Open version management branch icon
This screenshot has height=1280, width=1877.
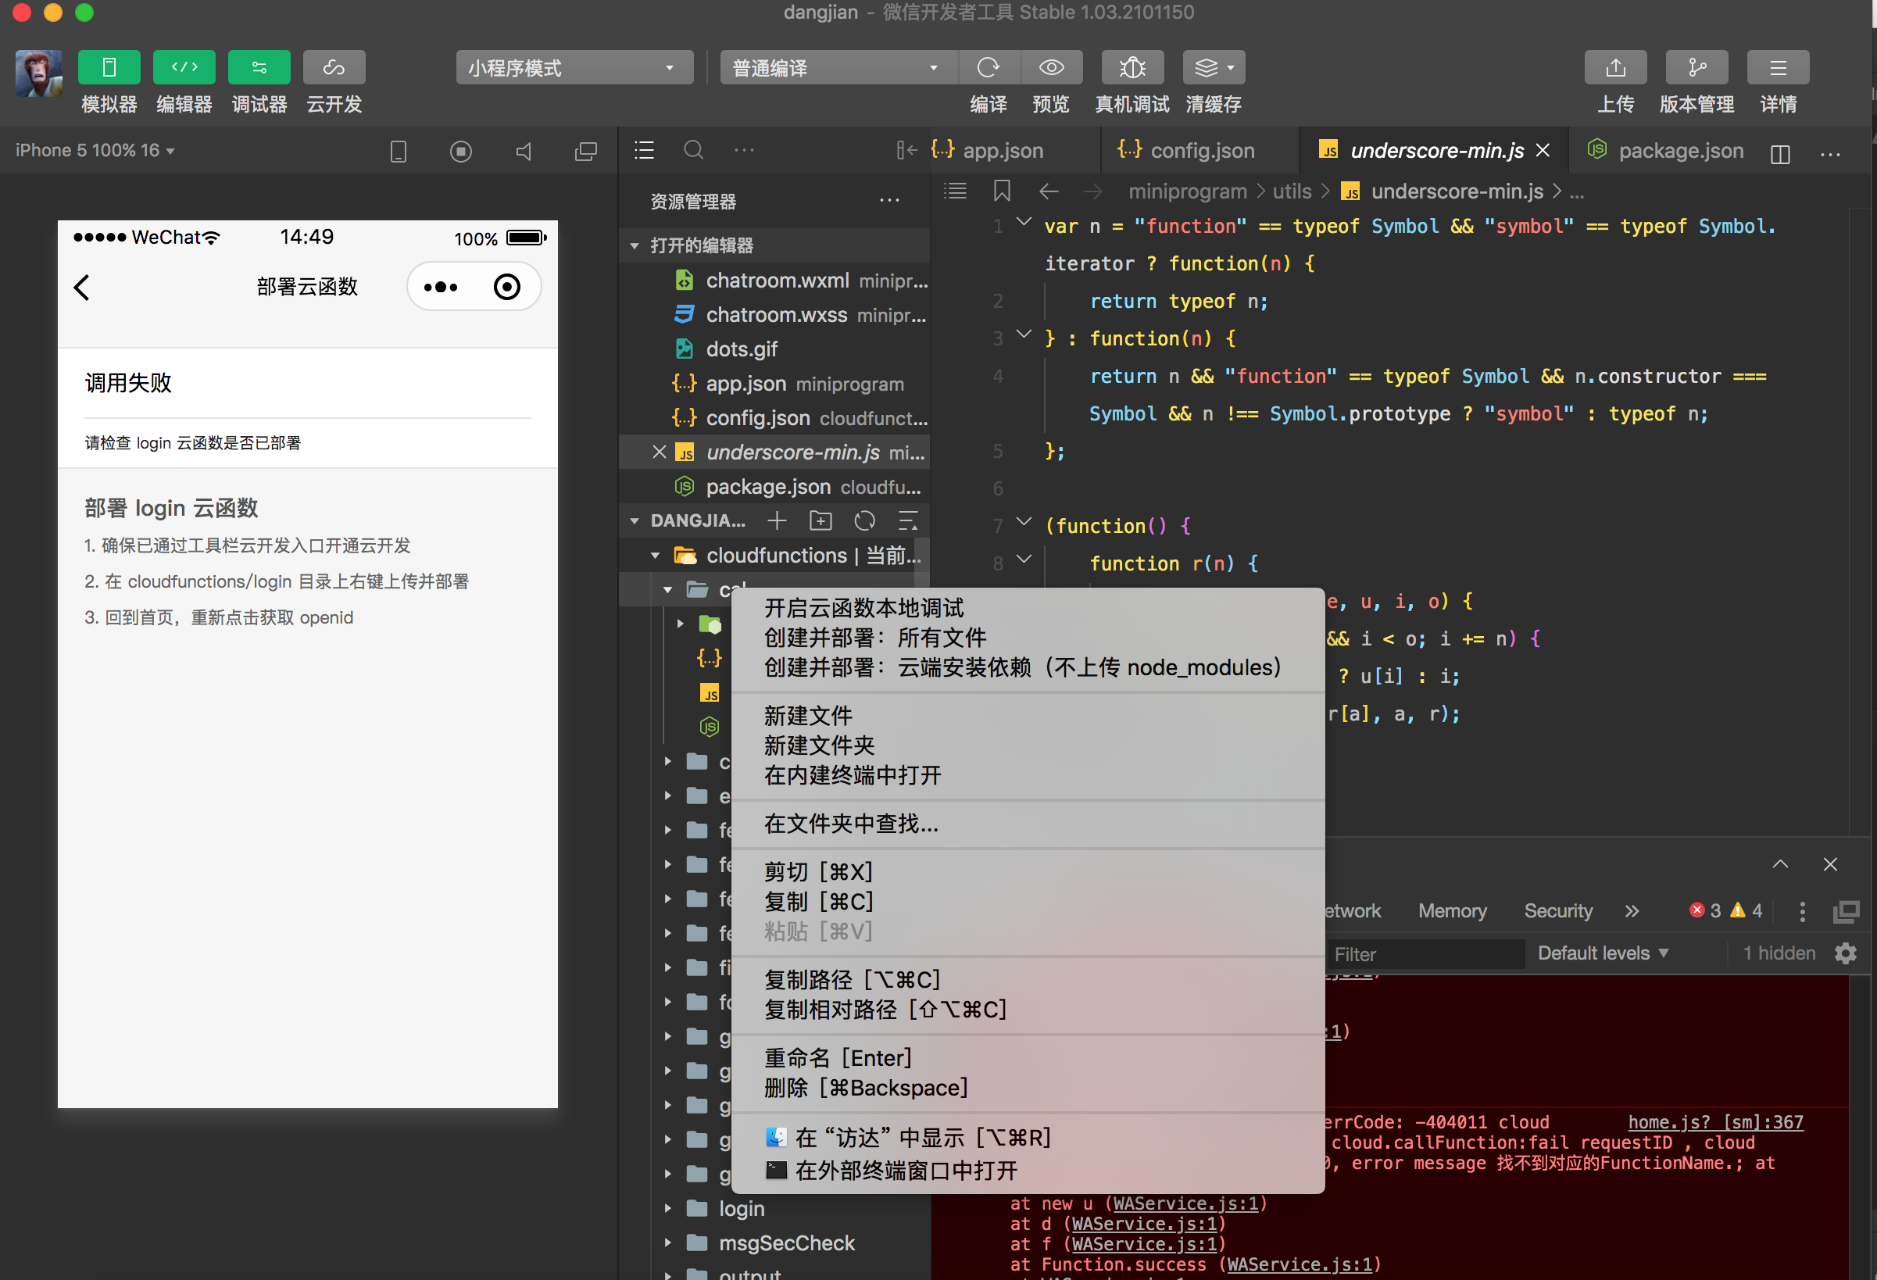click(x=1696, y=68)
